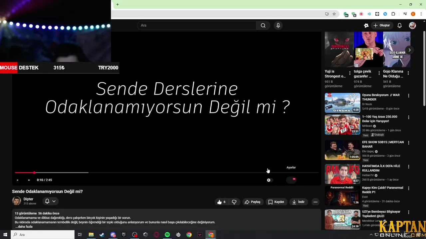This screenshot has height=239, width=426.
Task: Open Chrome extensions puzzle icon
Action: 393,14
